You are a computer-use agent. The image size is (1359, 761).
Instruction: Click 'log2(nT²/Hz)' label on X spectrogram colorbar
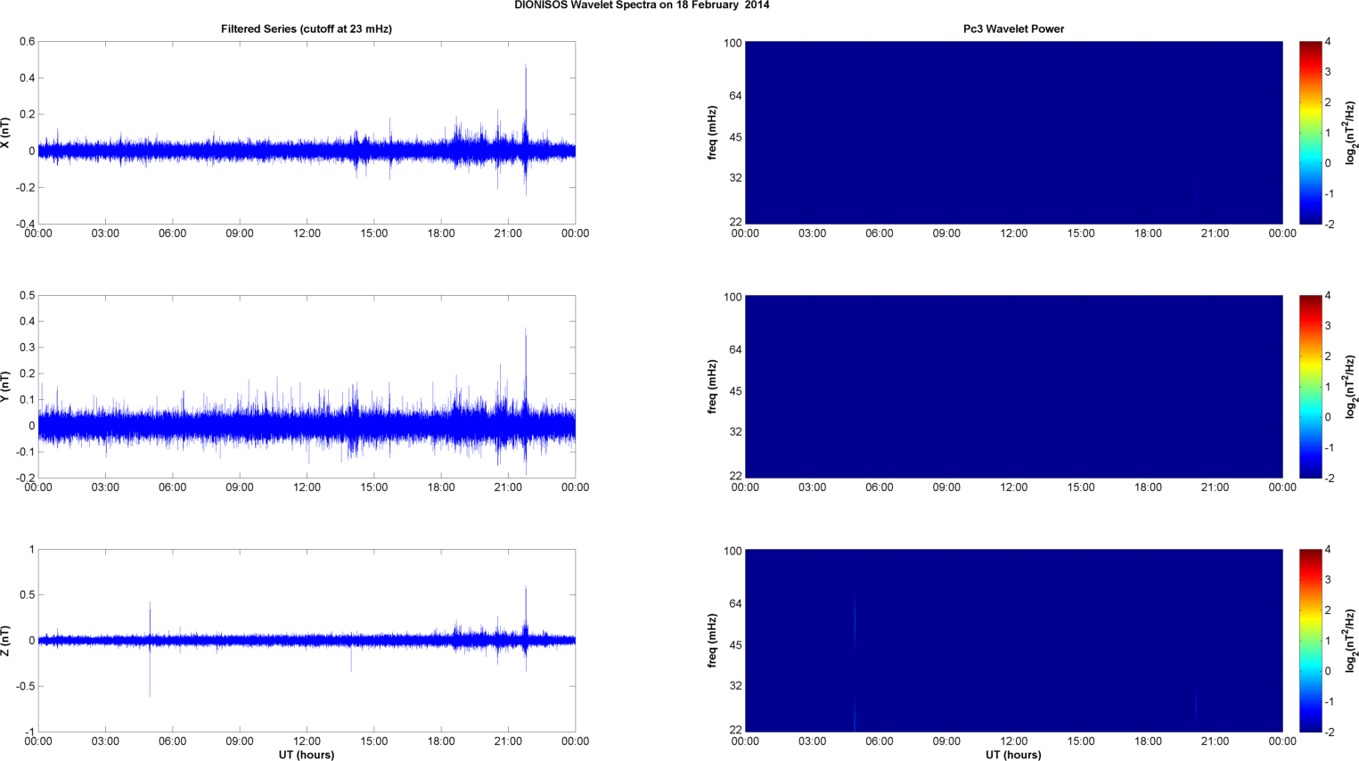pyautogui.click(x=1351, y=133)
